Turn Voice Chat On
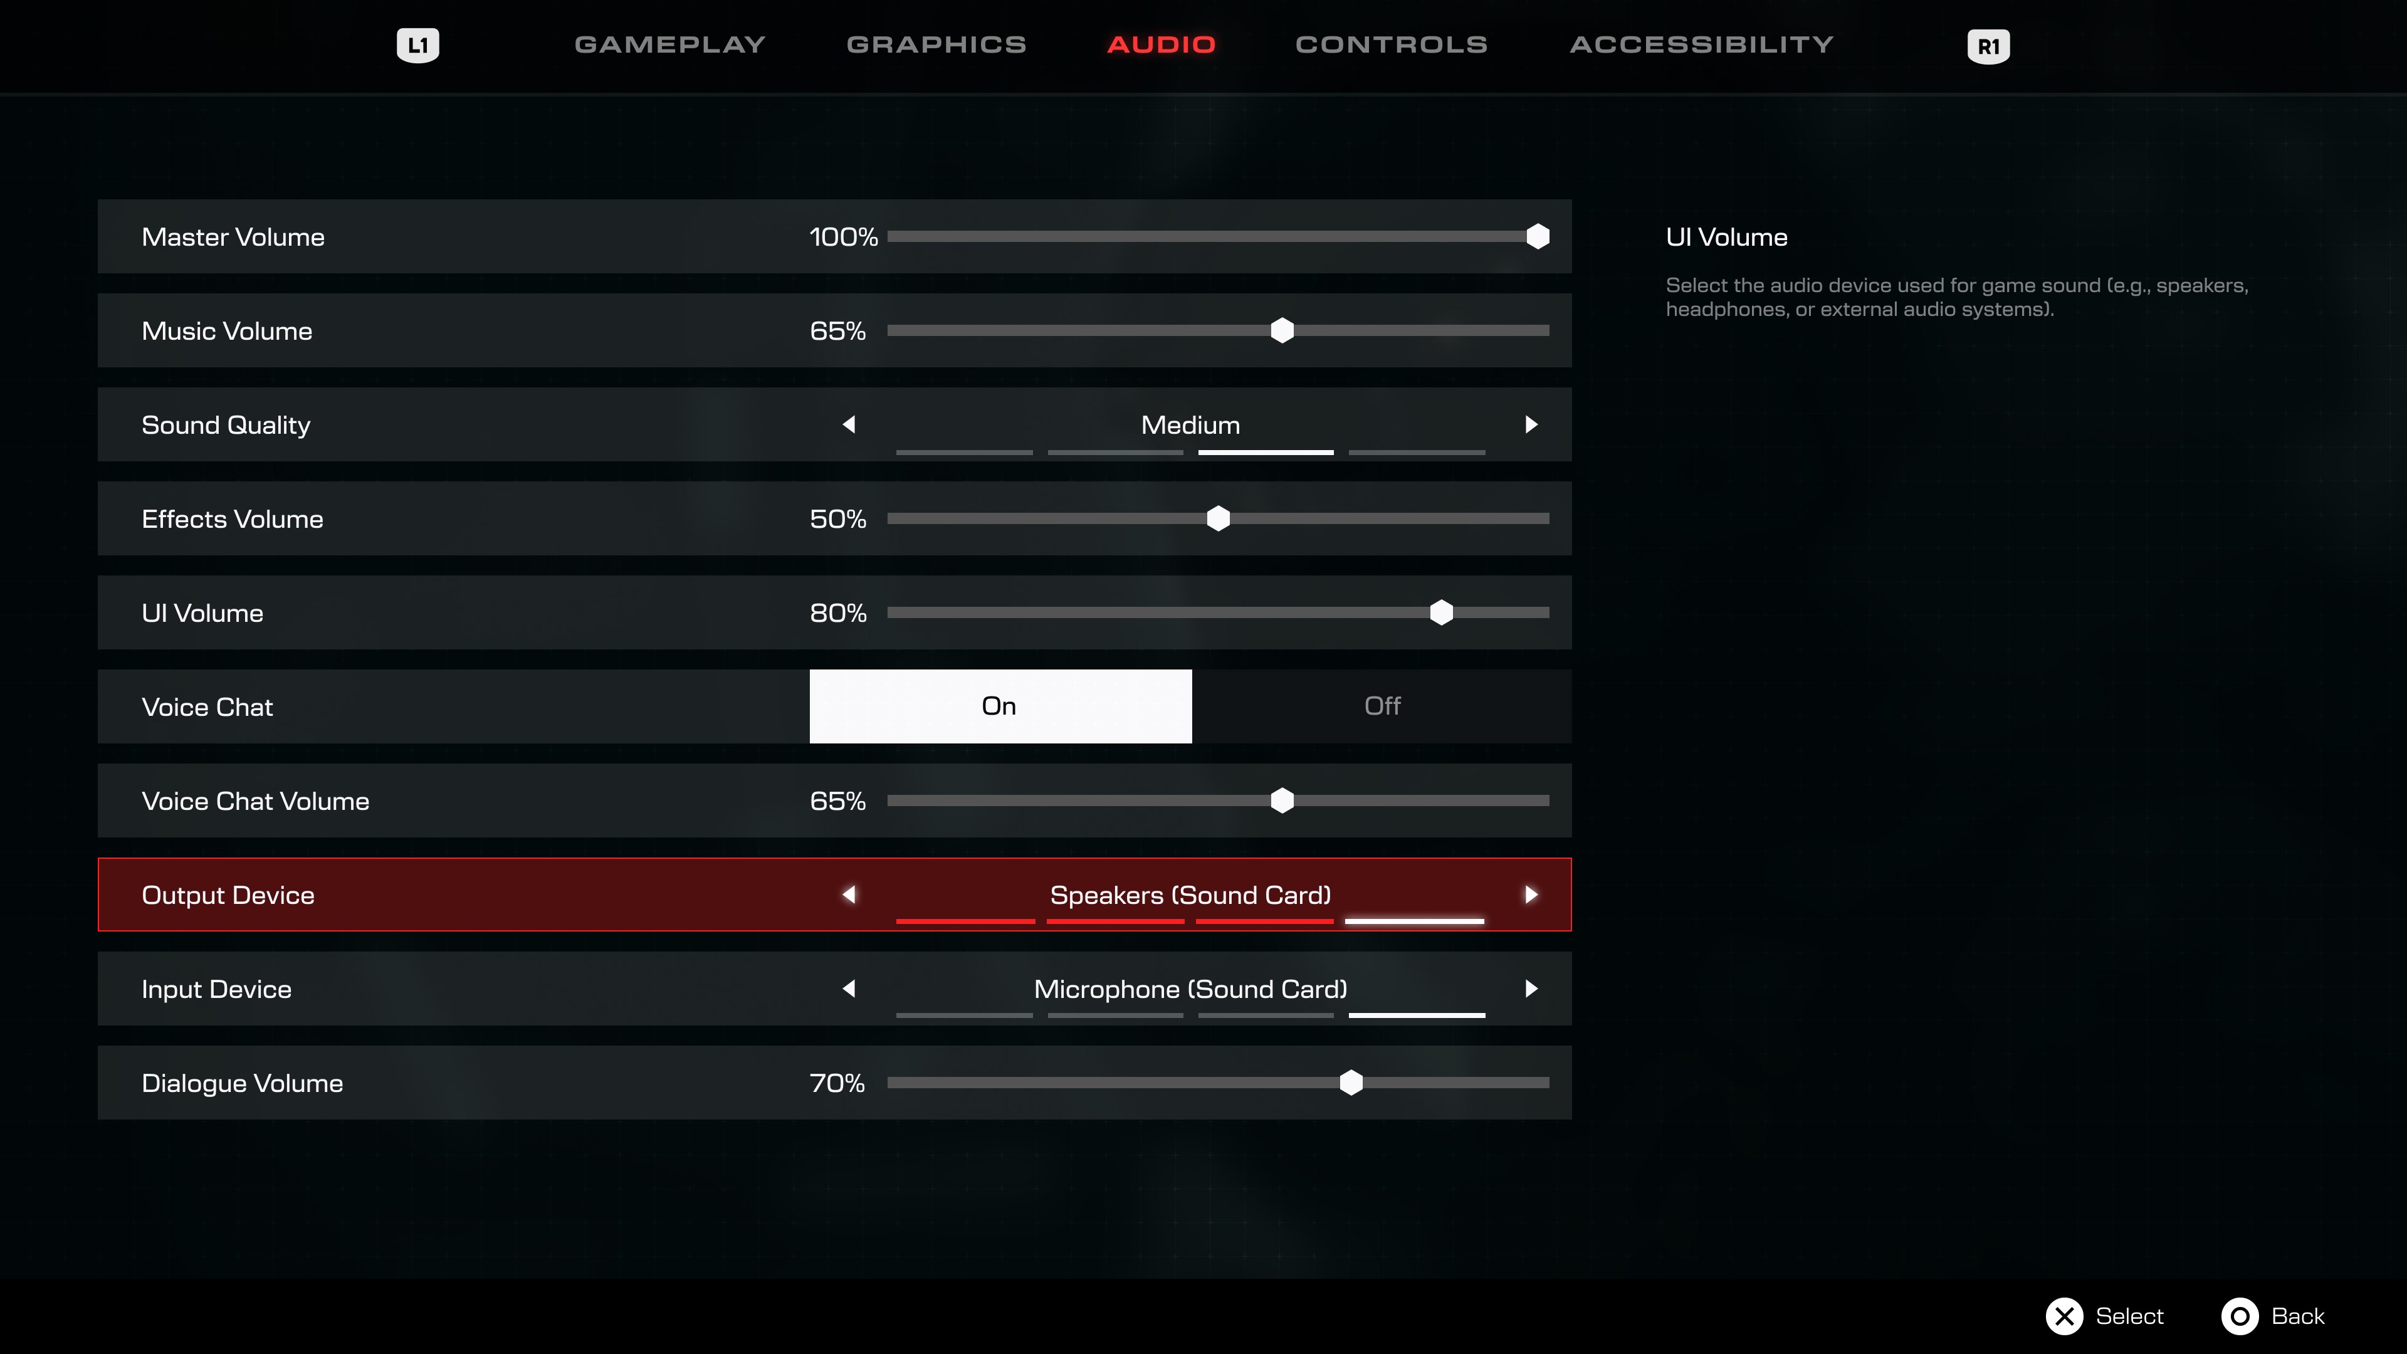2407x1354 pixels. 1000,705
